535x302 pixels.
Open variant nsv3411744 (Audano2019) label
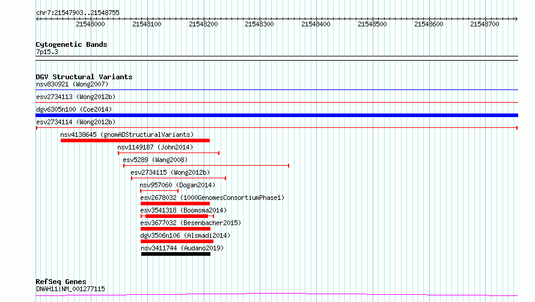182,248
